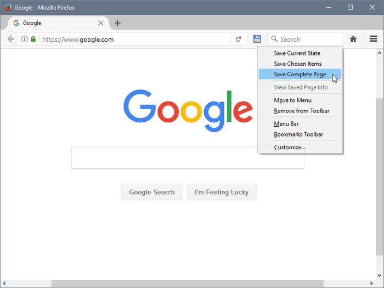Image resolution: width=384 pixels, height=288 pixels.
Task: Go to the home page via the house icon
Action: (x=353, y=39)
